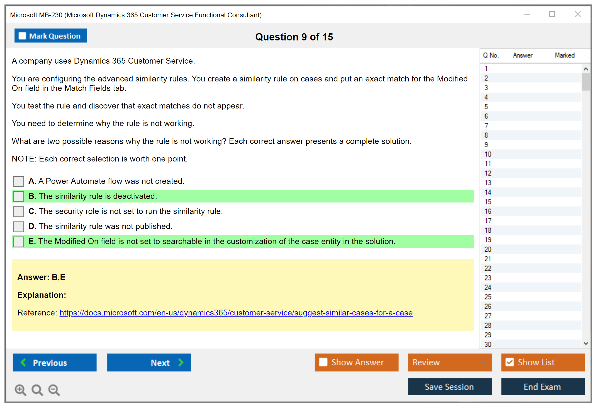Viewport: 599px width, 410px height.
Task: Open the docs.microsoft.com reference link
Action: 236,313
